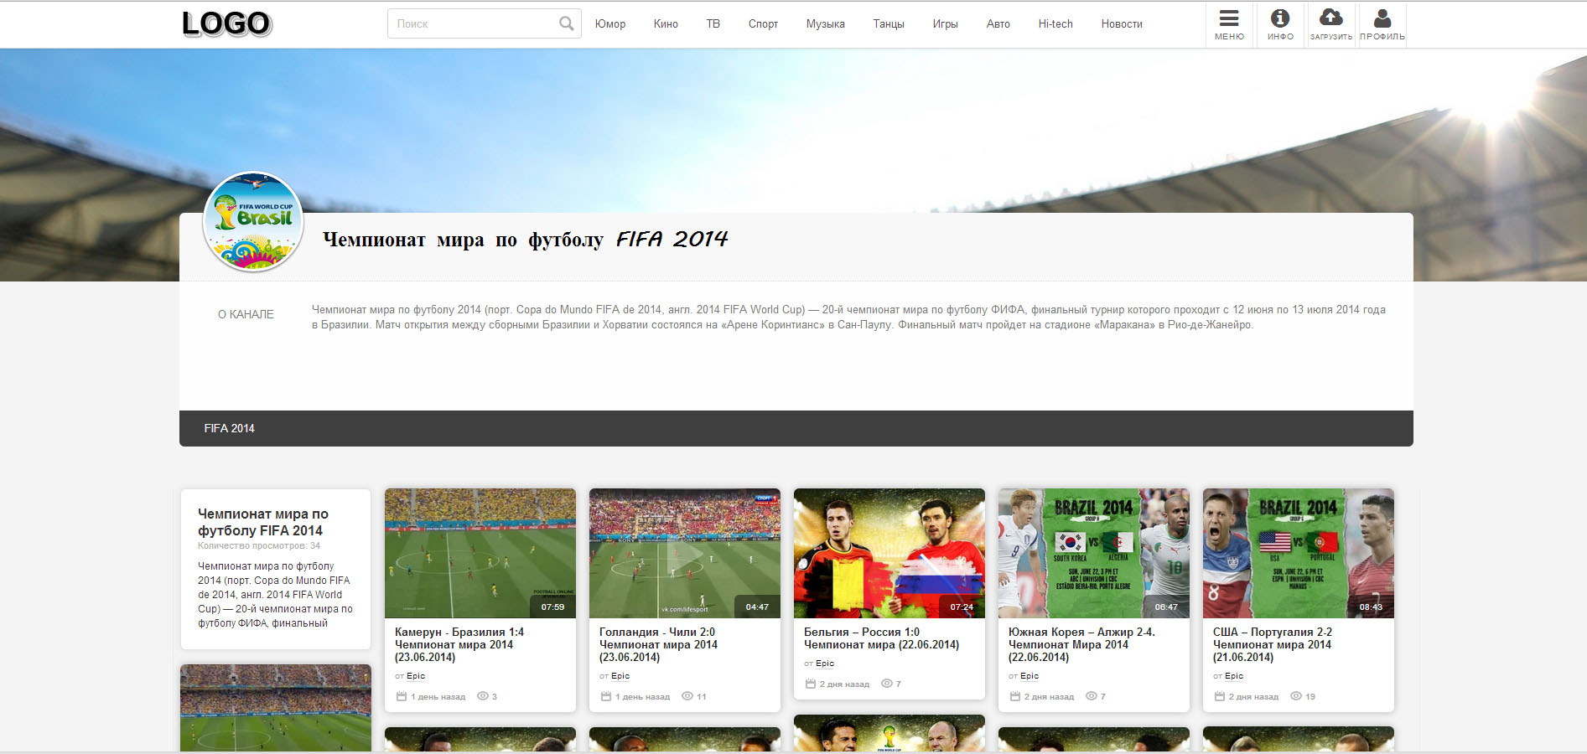Click the США – Португалия 2-2 title link
This screenshot has height=754, width=1587.
tap(1273, 644)
